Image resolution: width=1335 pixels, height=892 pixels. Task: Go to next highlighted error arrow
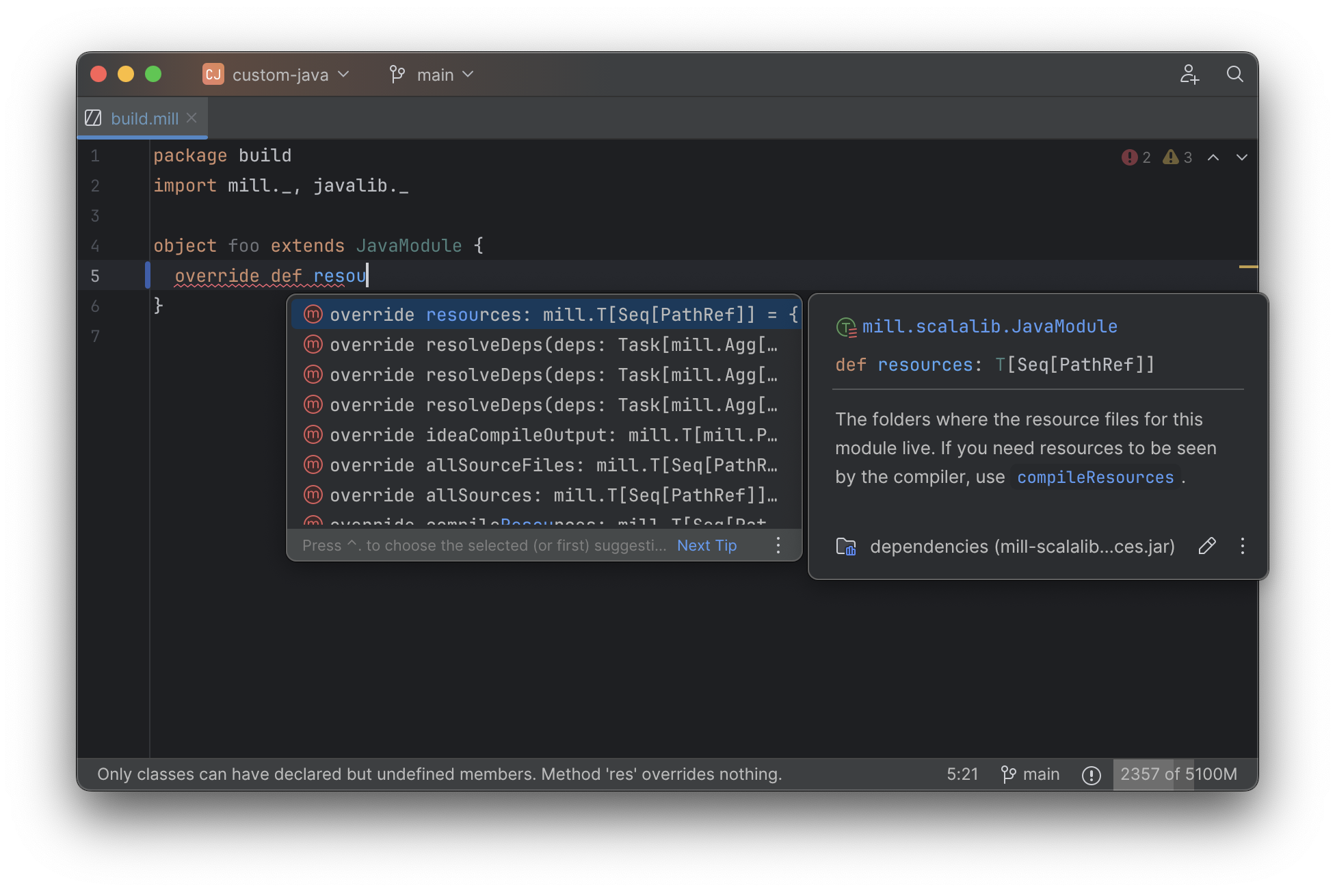(x=1242, y=157)
